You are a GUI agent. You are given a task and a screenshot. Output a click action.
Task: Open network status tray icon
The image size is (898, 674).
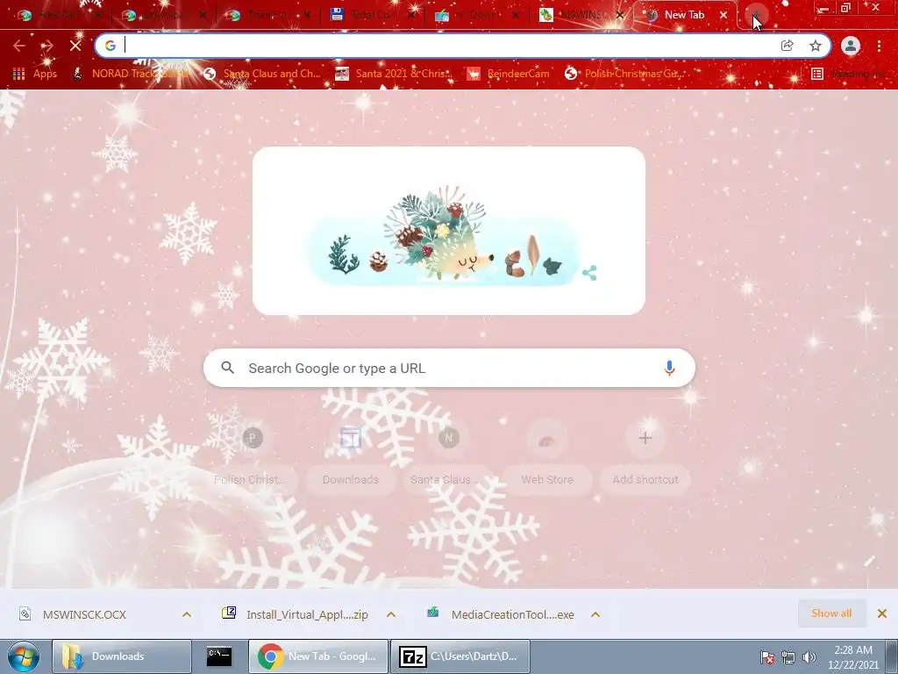click(788, 657)
